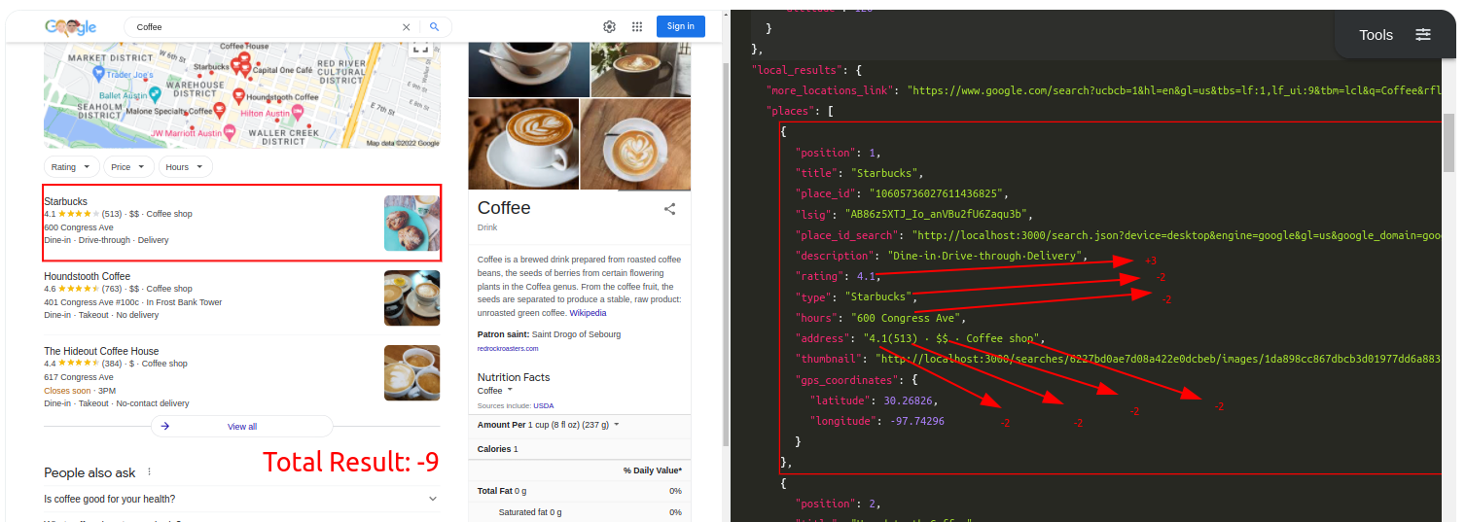
Task: Click the '617 Congress Ave' address text
Action: coord(79,377)
